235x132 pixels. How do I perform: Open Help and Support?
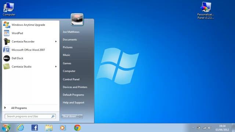tap(73, 103)
